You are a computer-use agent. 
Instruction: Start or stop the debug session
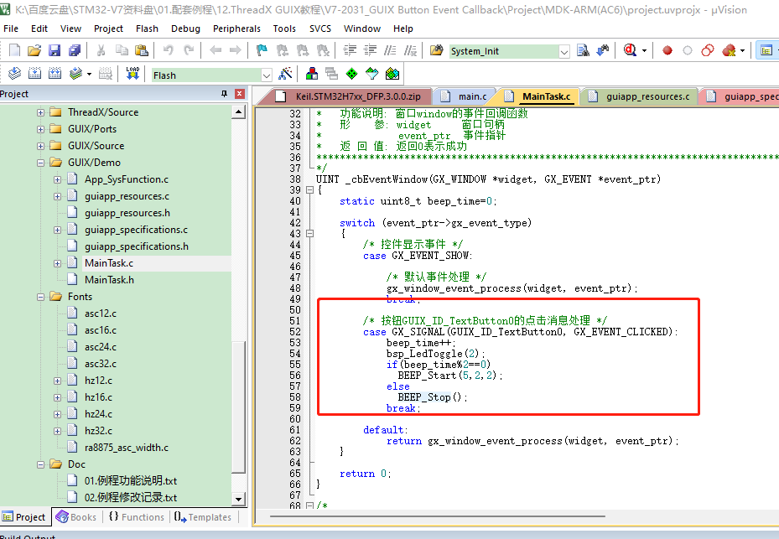[630, 50]
